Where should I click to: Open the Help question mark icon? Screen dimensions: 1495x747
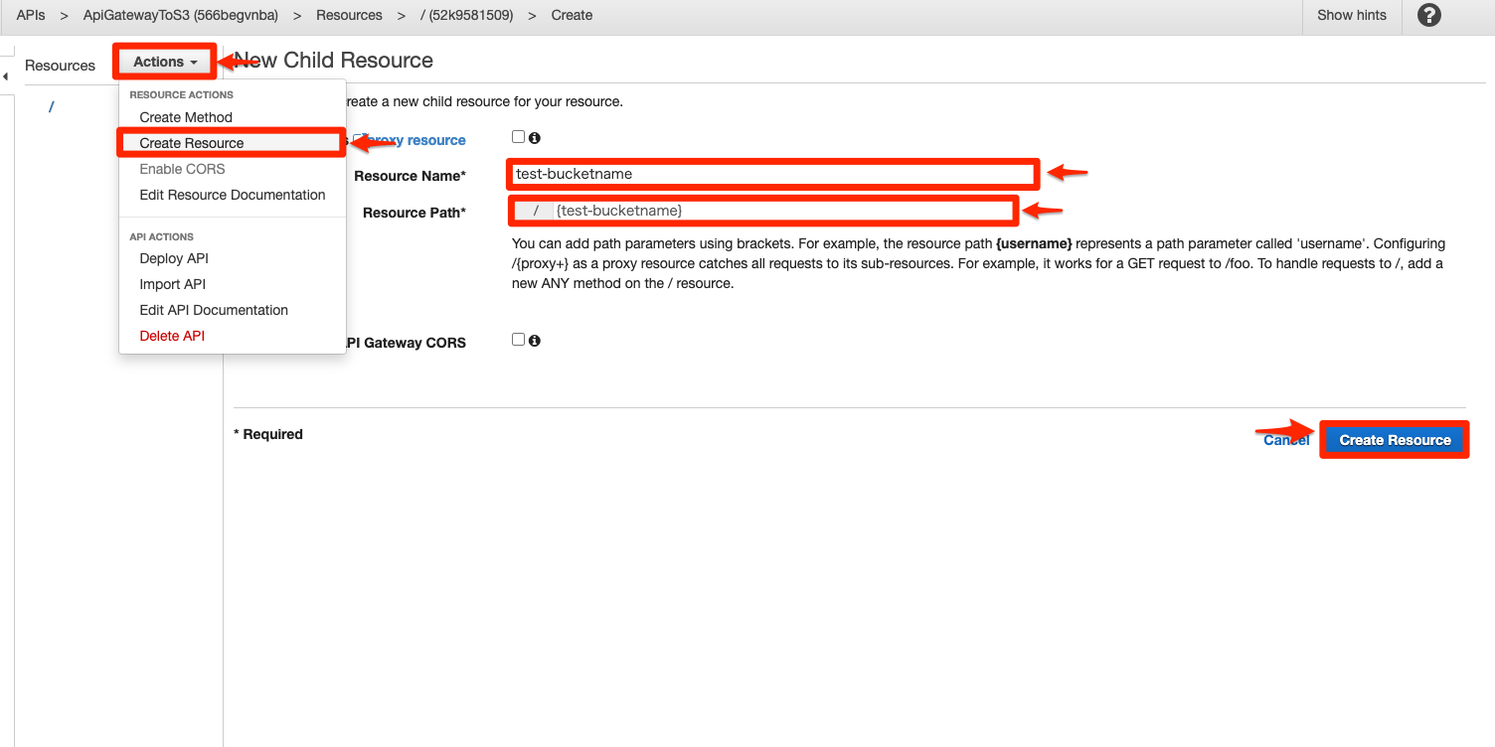click(x=1428, y=15)
